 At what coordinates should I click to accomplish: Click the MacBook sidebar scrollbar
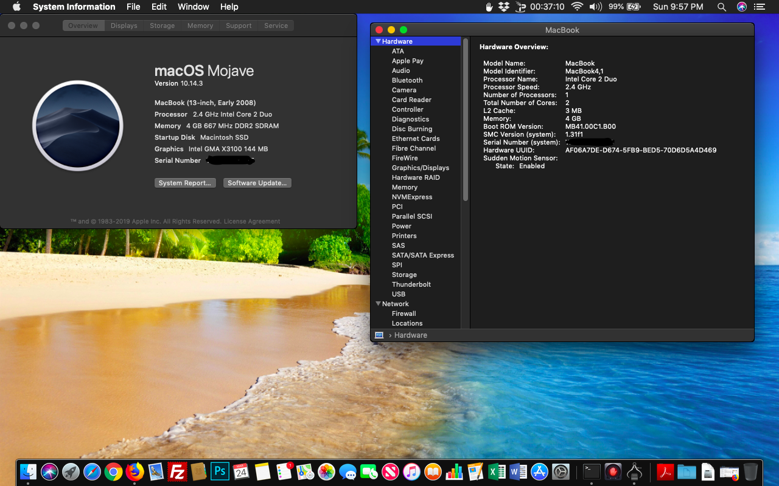click(466, 120)
